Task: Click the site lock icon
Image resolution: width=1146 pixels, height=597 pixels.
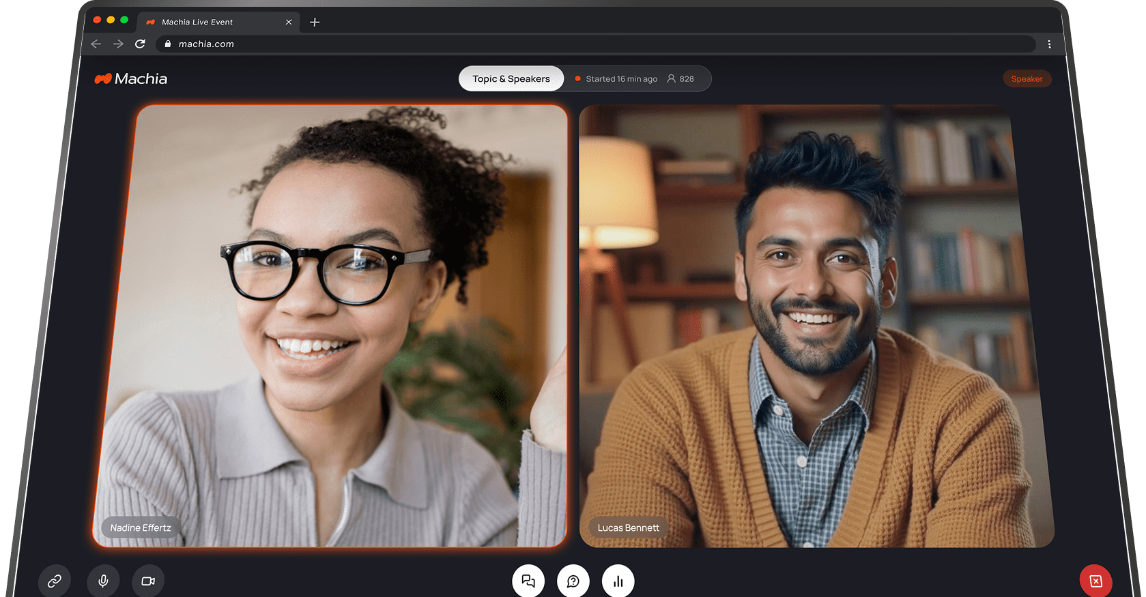Action: [x=168, y=44]
